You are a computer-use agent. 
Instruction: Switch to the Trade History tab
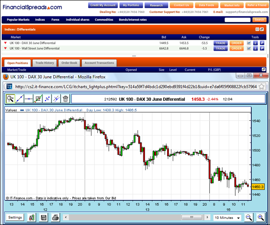coord(45,63)
